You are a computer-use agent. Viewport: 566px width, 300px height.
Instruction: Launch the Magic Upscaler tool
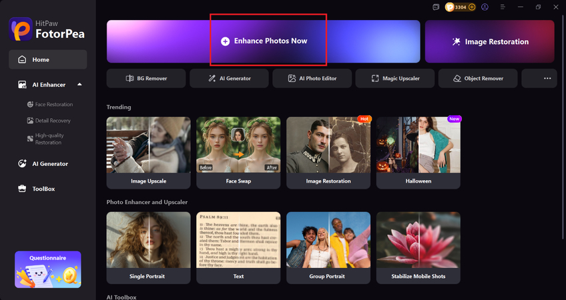click(x=395, y=78)
